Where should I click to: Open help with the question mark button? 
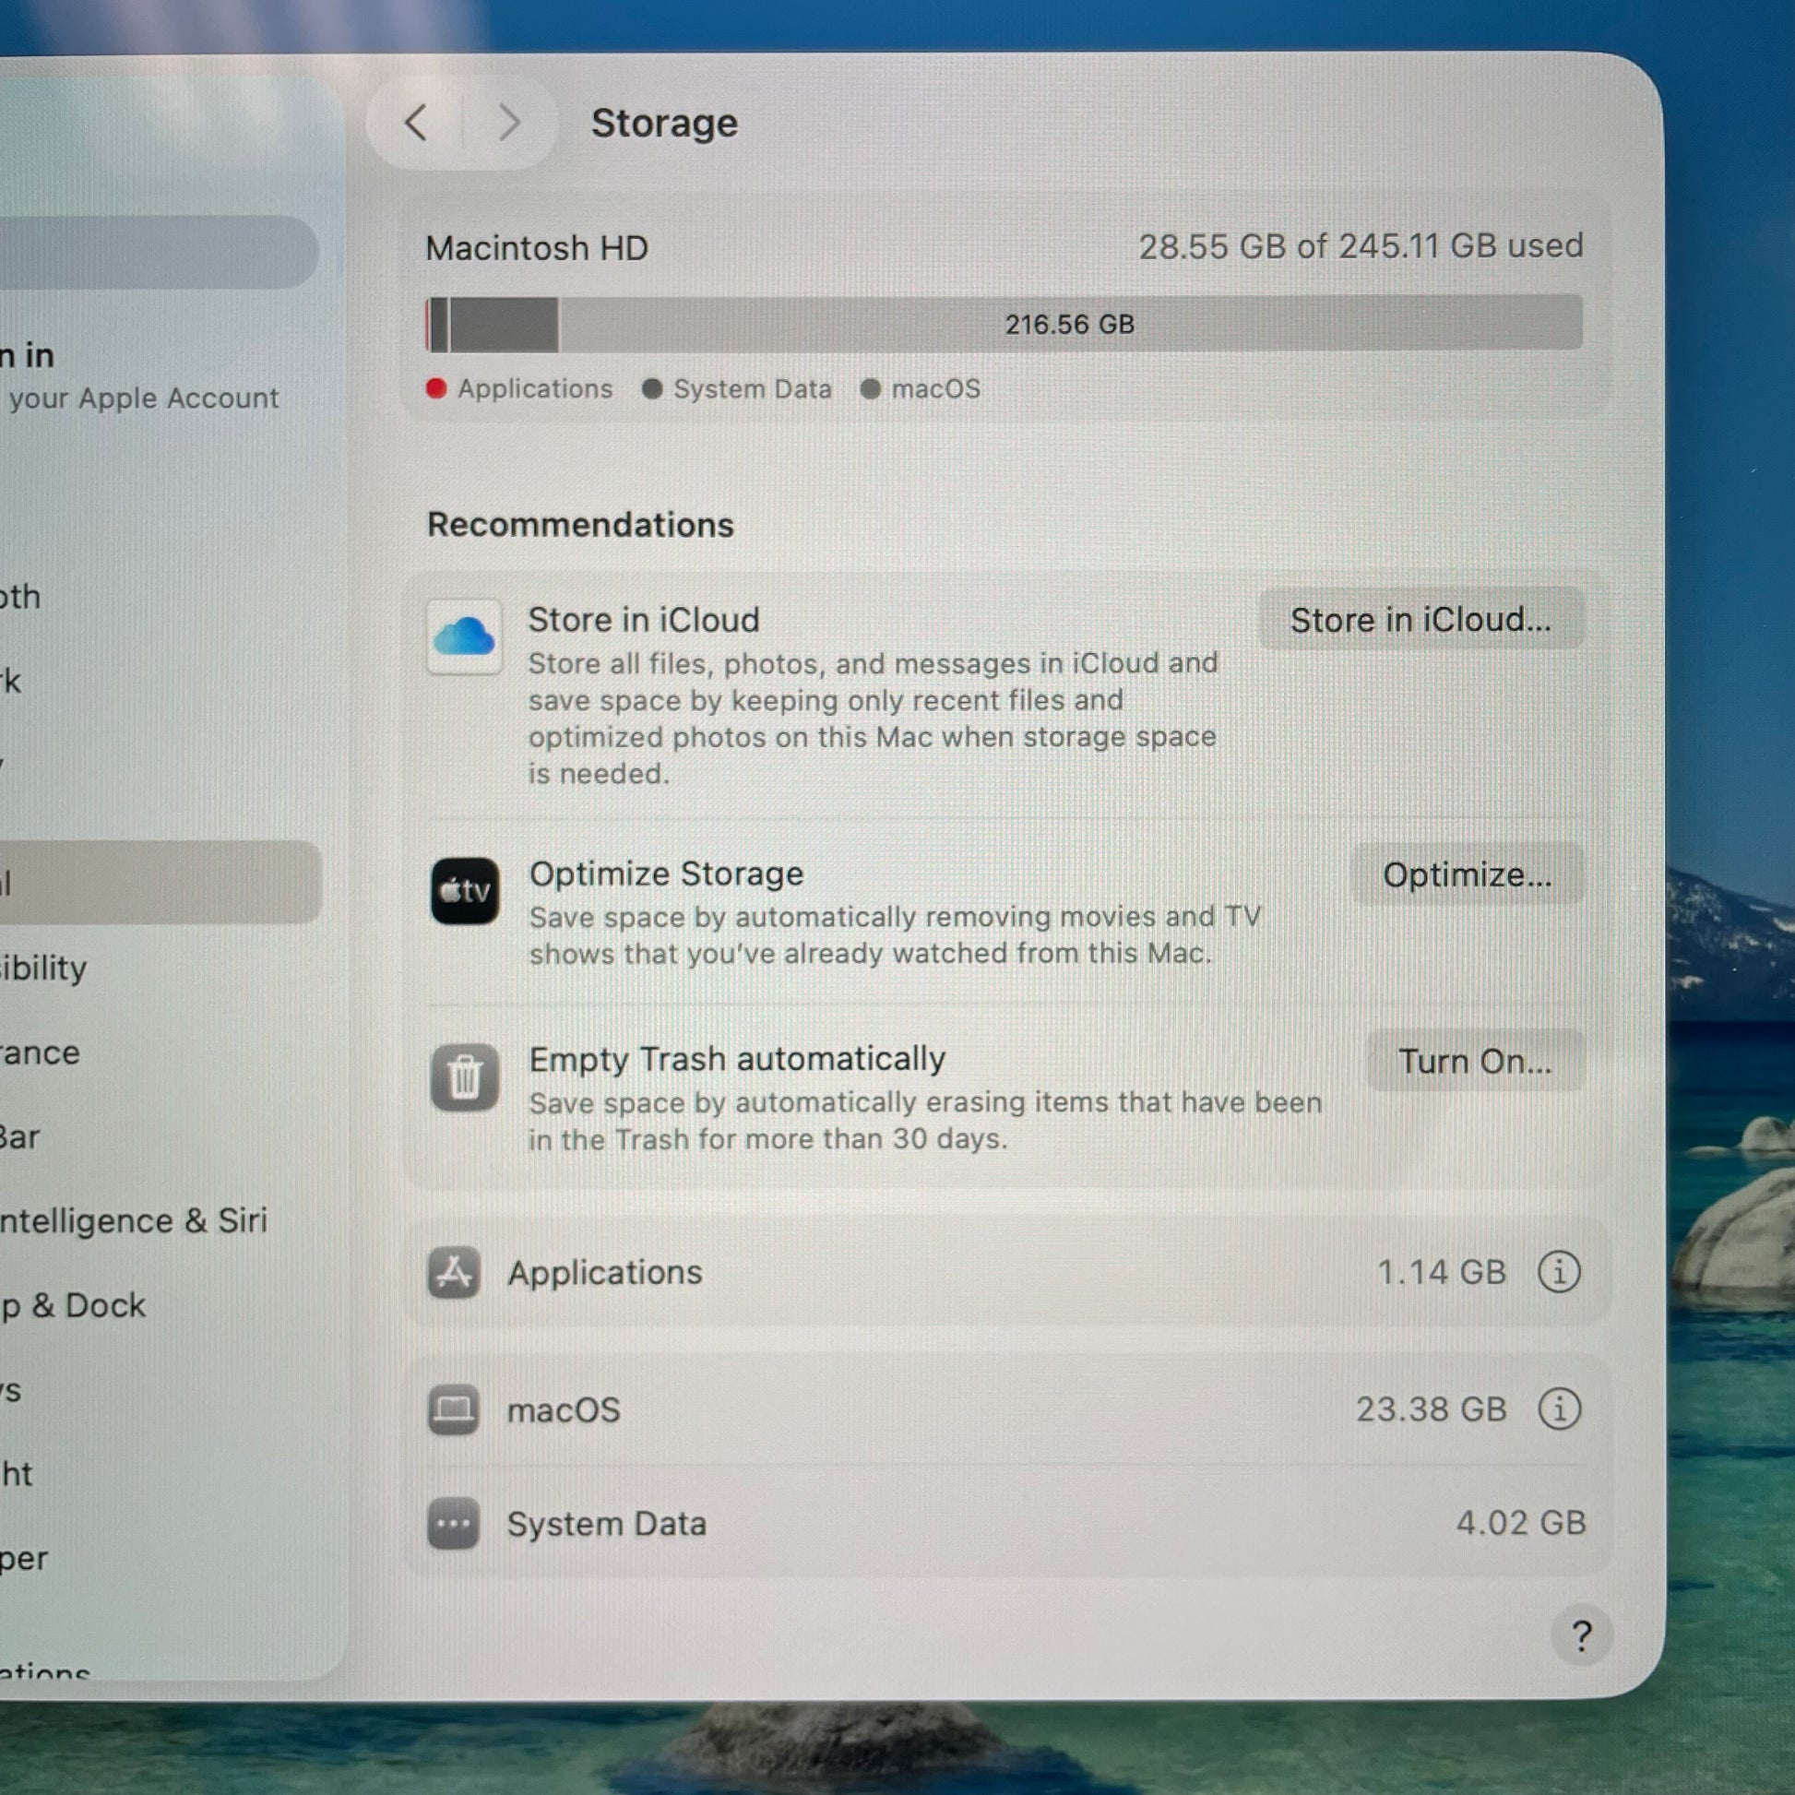(x=1580, y=1636)
